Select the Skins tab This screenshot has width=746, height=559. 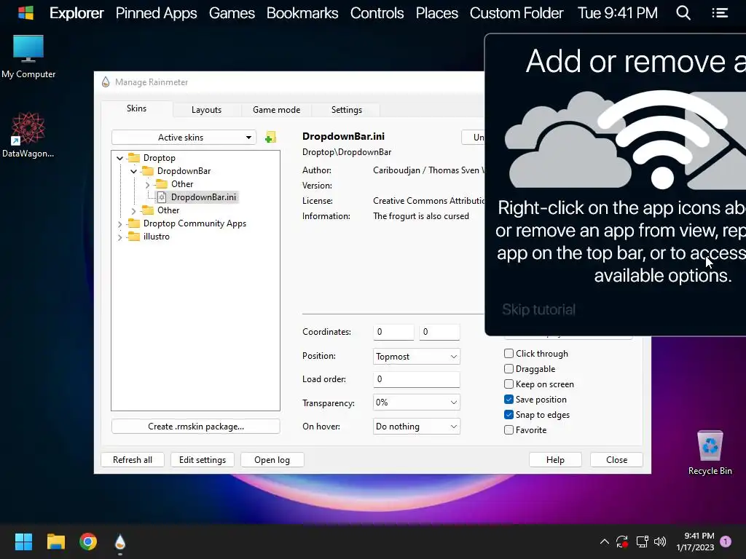coord(136,109)
